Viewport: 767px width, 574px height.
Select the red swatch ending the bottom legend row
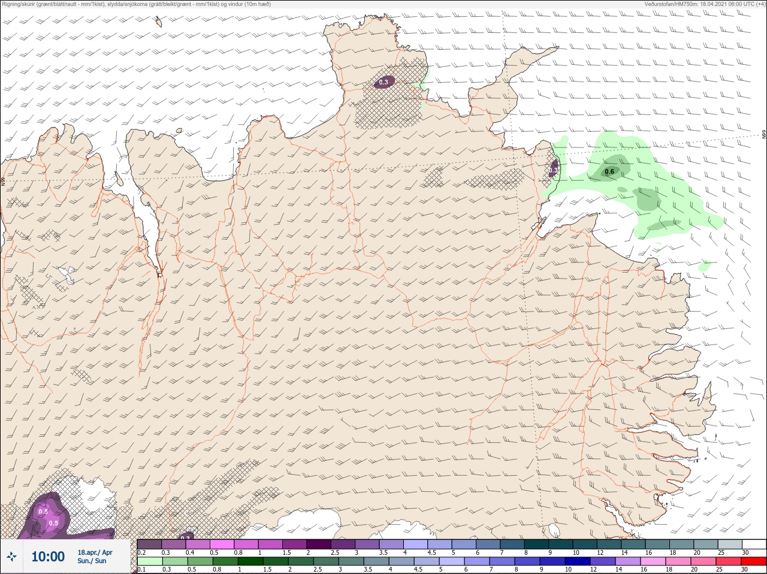(x=754, y=561)
